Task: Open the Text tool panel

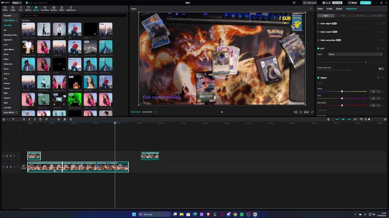Action: point(21,8)
